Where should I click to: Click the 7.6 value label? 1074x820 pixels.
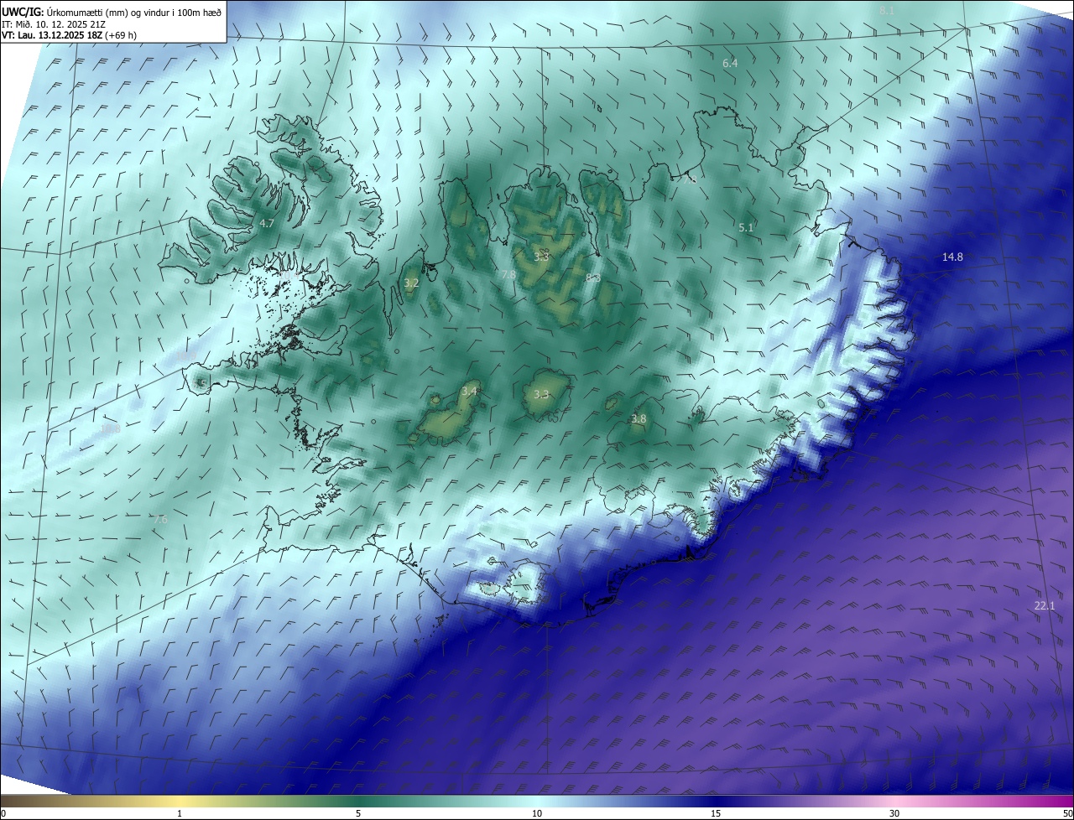(x=159, y=520)
